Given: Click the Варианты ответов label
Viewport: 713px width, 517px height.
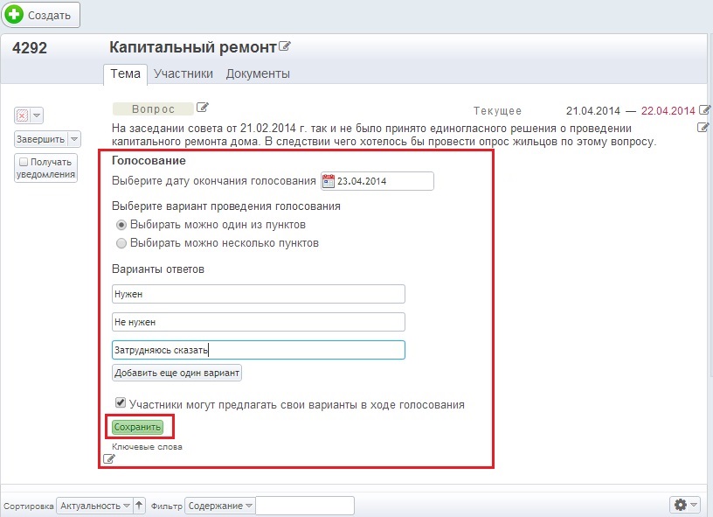Looking at the screenshot, I should 158,269.
